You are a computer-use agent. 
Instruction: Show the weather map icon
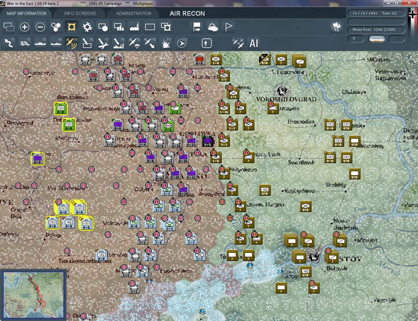(213, 27)
